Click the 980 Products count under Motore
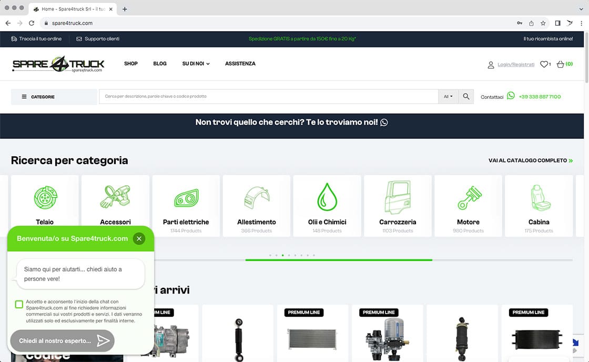The height and width of the screenshot is (362, 589). (468, 231)
